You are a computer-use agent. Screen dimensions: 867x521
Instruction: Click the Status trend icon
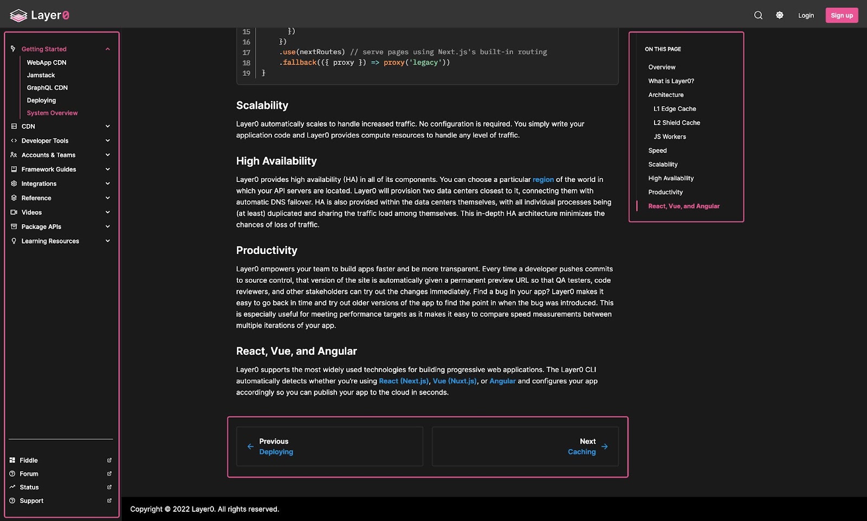pyautogui.click(x=12, y=487)
